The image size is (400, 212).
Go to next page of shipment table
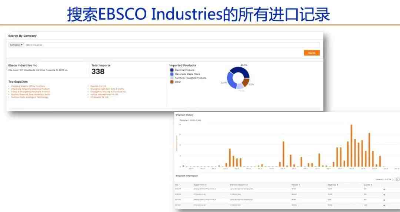click(x=398, y=179)
